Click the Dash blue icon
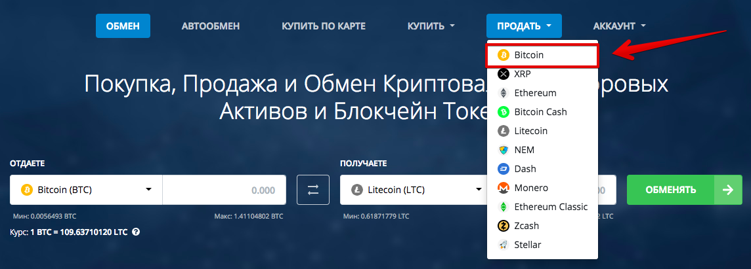751x269 pixels. 503,169
